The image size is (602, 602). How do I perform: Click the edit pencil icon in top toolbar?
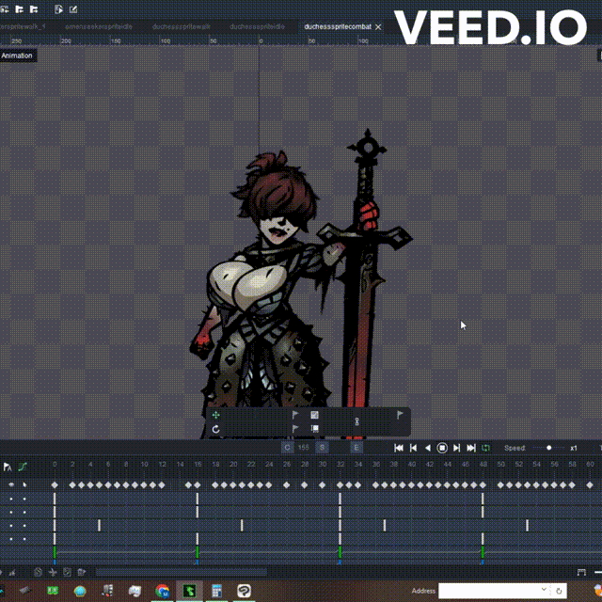click(x=73, y=9)
